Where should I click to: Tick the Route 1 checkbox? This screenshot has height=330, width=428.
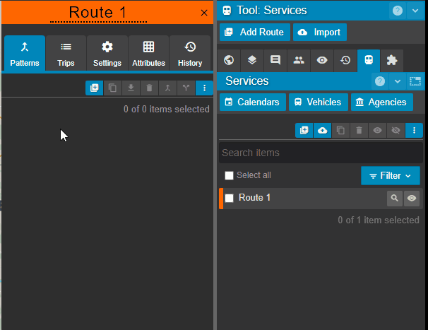pyautogui.click(x=230, y=199)
